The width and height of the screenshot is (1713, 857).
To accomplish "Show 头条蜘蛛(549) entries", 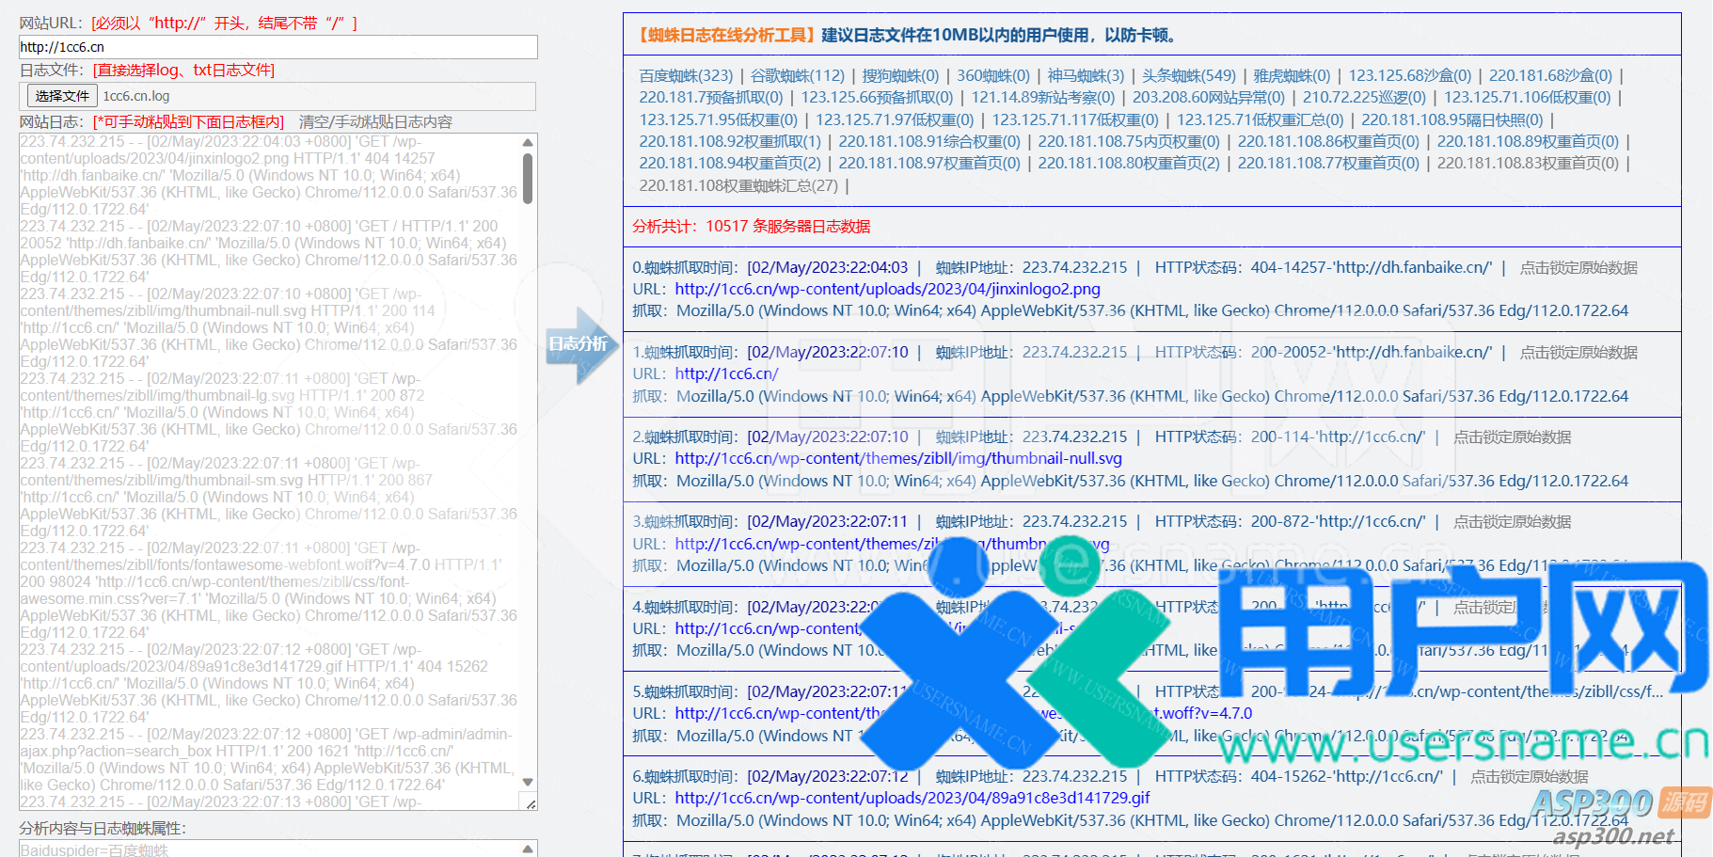I will point(1188,75).
